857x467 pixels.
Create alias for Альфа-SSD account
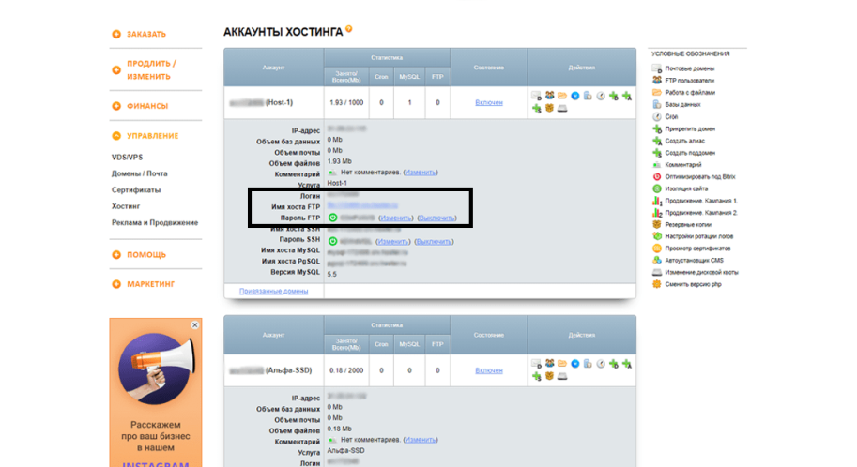tap(627, 364)
